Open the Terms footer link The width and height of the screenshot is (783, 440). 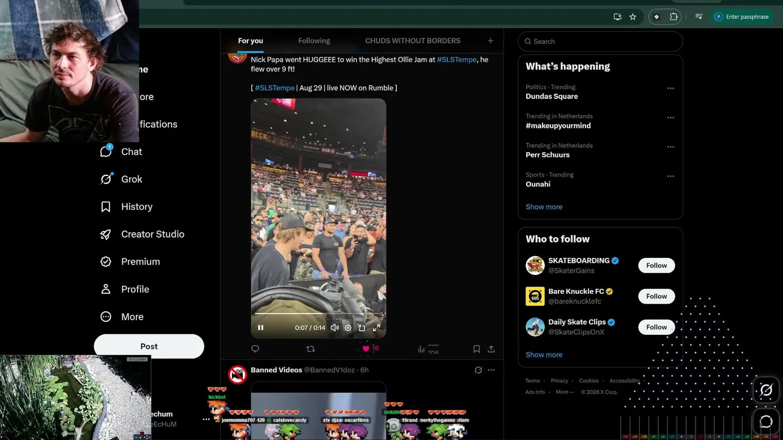point(532,381)
